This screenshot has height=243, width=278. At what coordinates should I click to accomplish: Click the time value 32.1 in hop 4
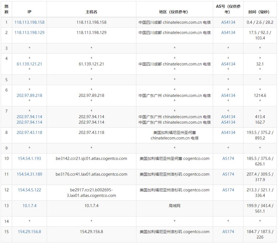point(260,64)
